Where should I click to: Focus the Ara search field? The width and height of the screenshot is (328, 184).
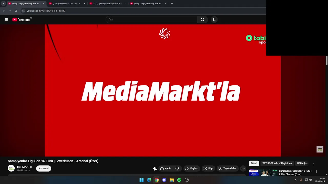[151, 20]
